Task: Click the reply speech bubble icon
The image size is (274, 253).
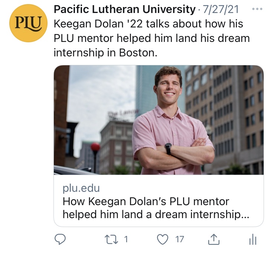Action: click(60, 239)
